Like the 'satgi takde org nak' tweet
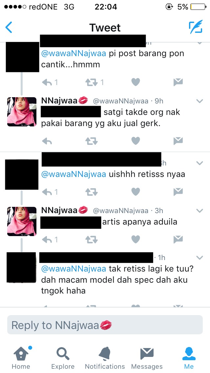Image resolution: width=210 pixels, height=373 pixels. coord(136,141)
